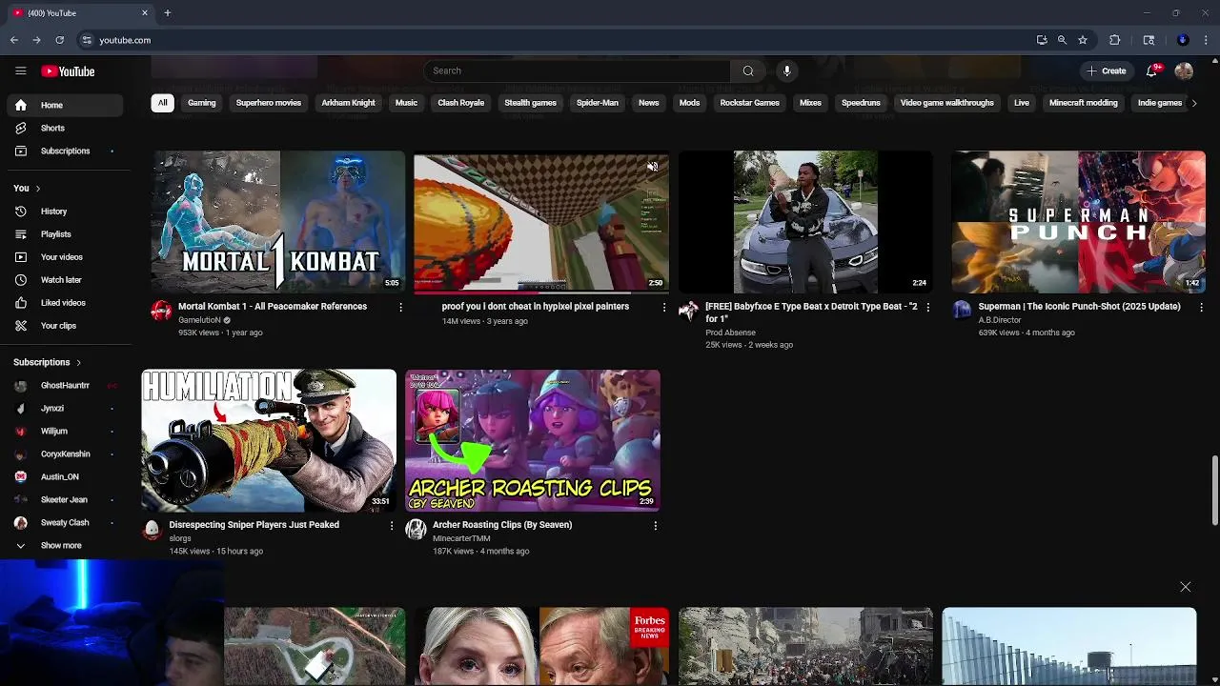This screenshot has width=1220, height=686.
Task: Seek on hypixel preview progress bar
Action: pos(540,292)
